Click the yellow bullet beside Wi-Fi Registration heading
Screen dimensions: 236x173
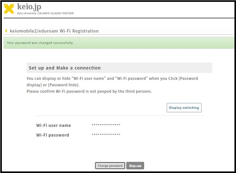[x=6, y=31]
